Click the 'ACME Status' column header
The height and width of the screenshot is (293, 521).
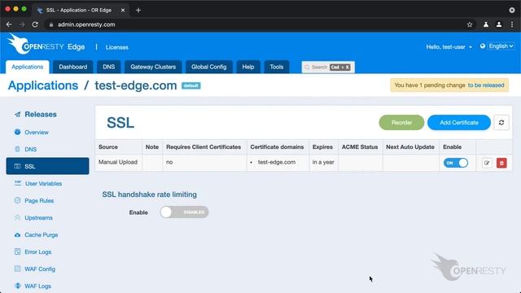tap(360, 146)
